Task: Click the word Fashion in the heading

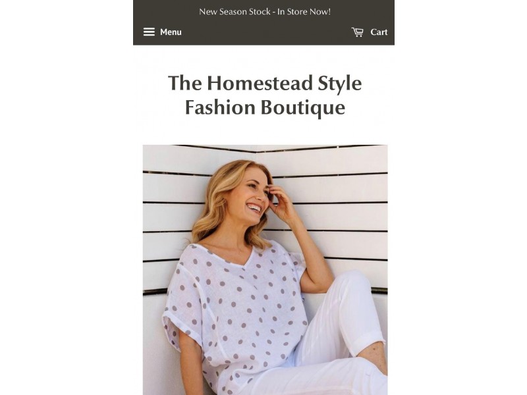Action: coord(220,108)
